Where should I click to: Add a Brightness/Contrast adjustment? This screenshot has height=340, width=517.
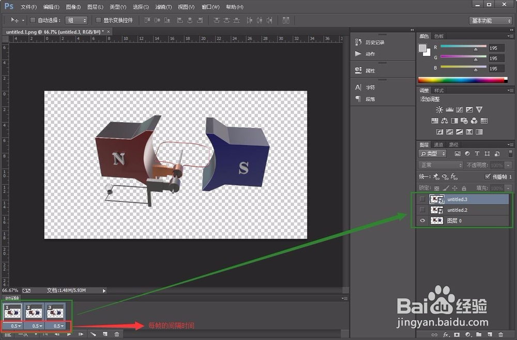[x=439, y=110]
